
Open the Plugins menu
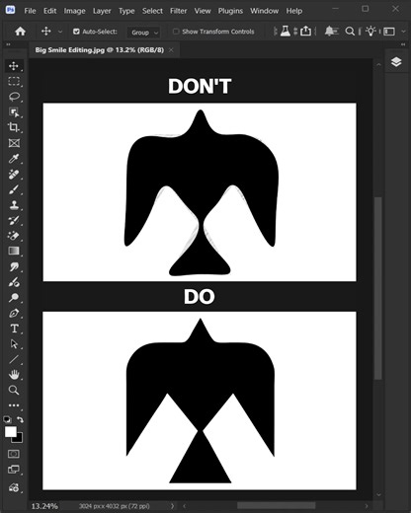click(x=230, y=11)
